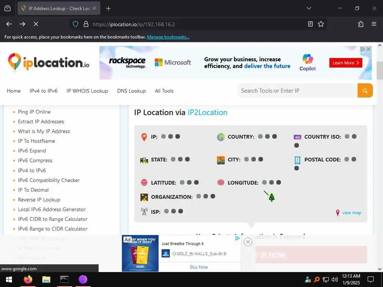The image size is (383, 287).
Task: Open IP To Decimal tool
Action: pos(33,190)
